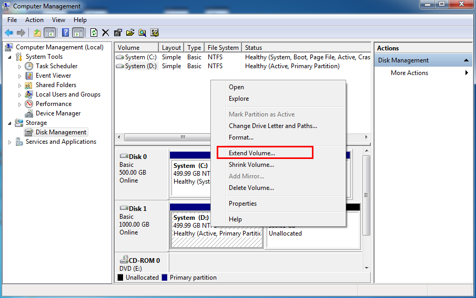Screen dimensions: 476x298
Task: Click the Storage node icon
Action: point(19,123)
